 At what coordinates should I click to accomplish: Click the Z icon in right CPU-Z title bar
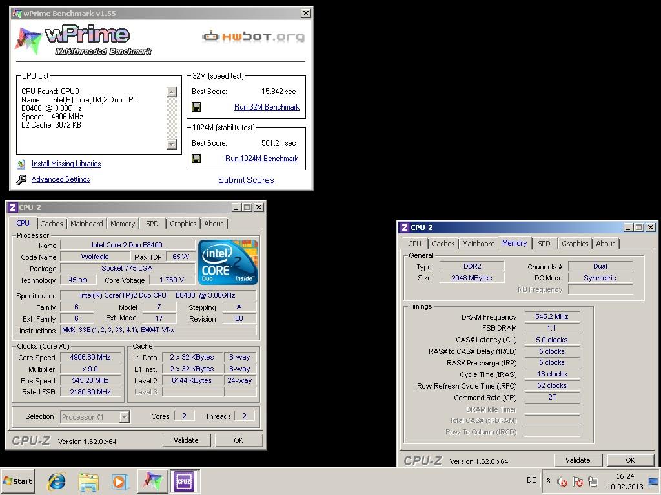click(x=404, y=228)
